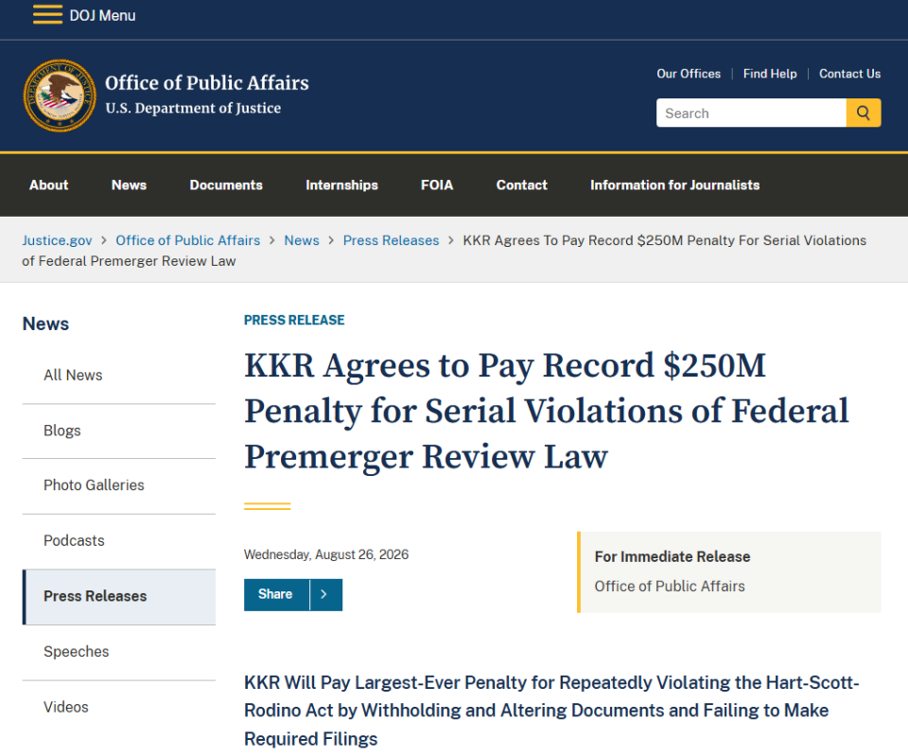Go to Justice.gov breadcrumb link
The image size is (908, 756).
[57, 240]
